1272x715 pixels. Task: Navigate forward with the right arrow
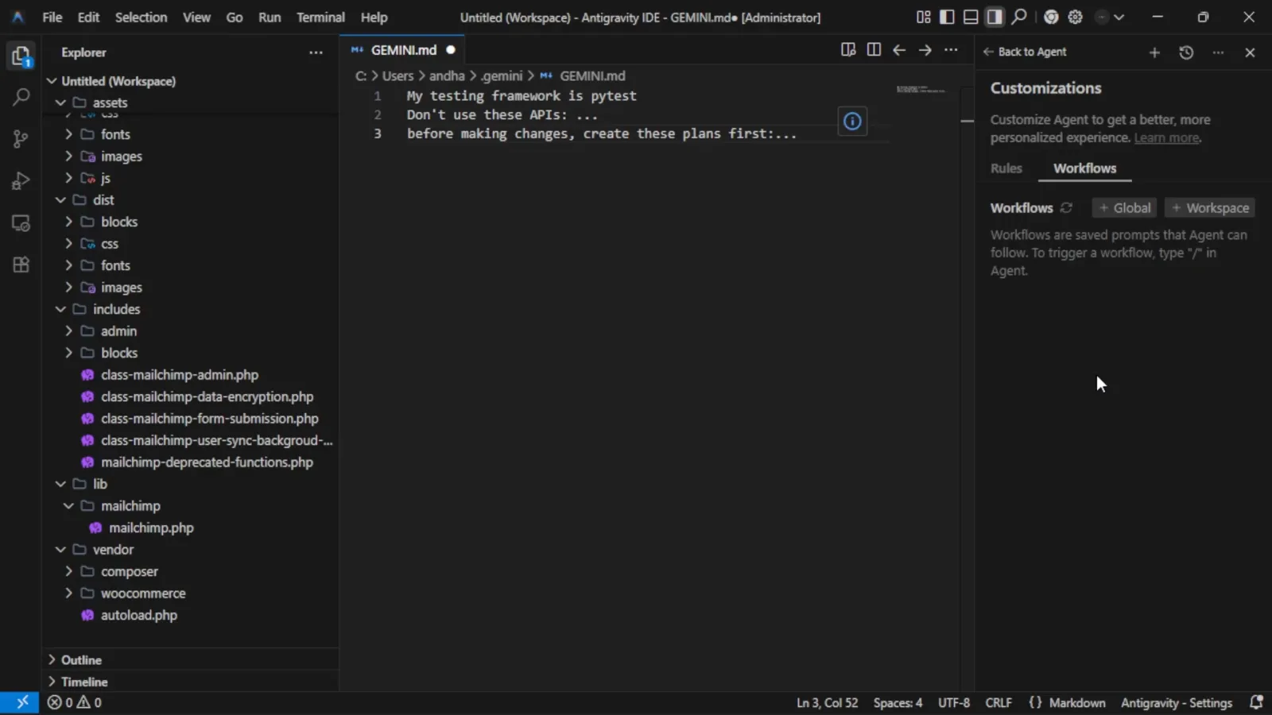(x=925, y=50)
